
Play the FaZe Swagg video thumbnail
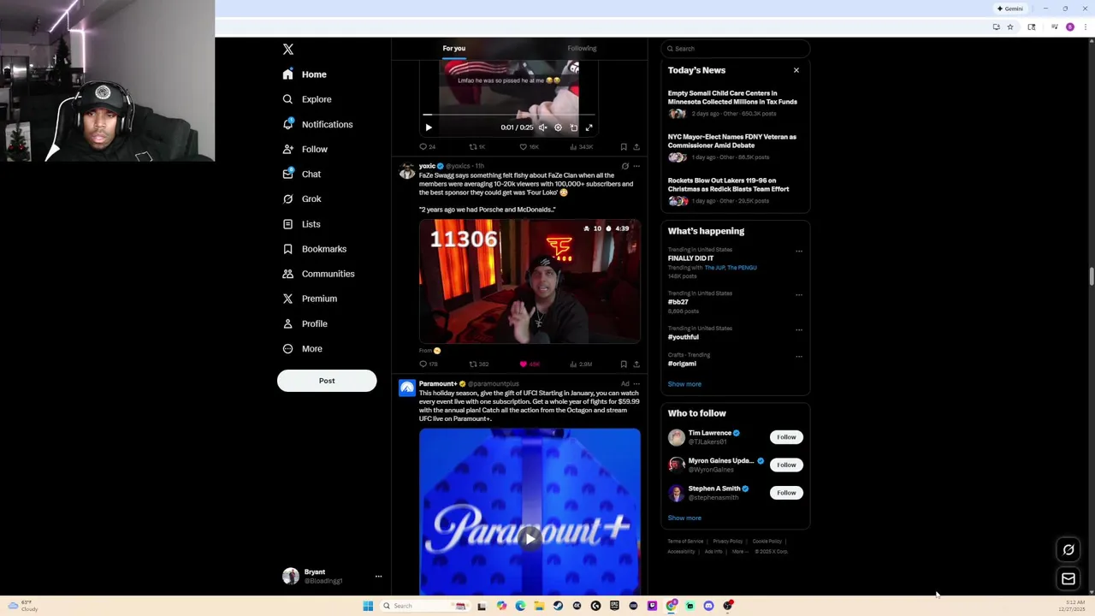click(x=530, y=281)
